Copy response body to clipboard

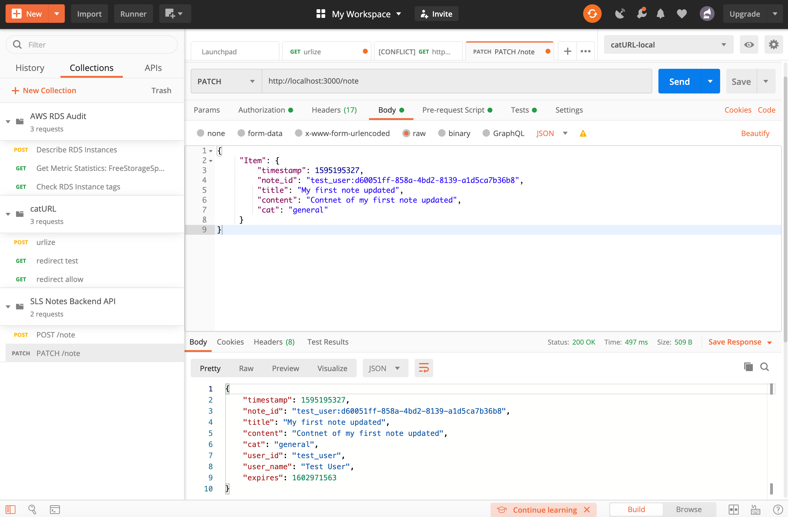(x=748, y=367)
